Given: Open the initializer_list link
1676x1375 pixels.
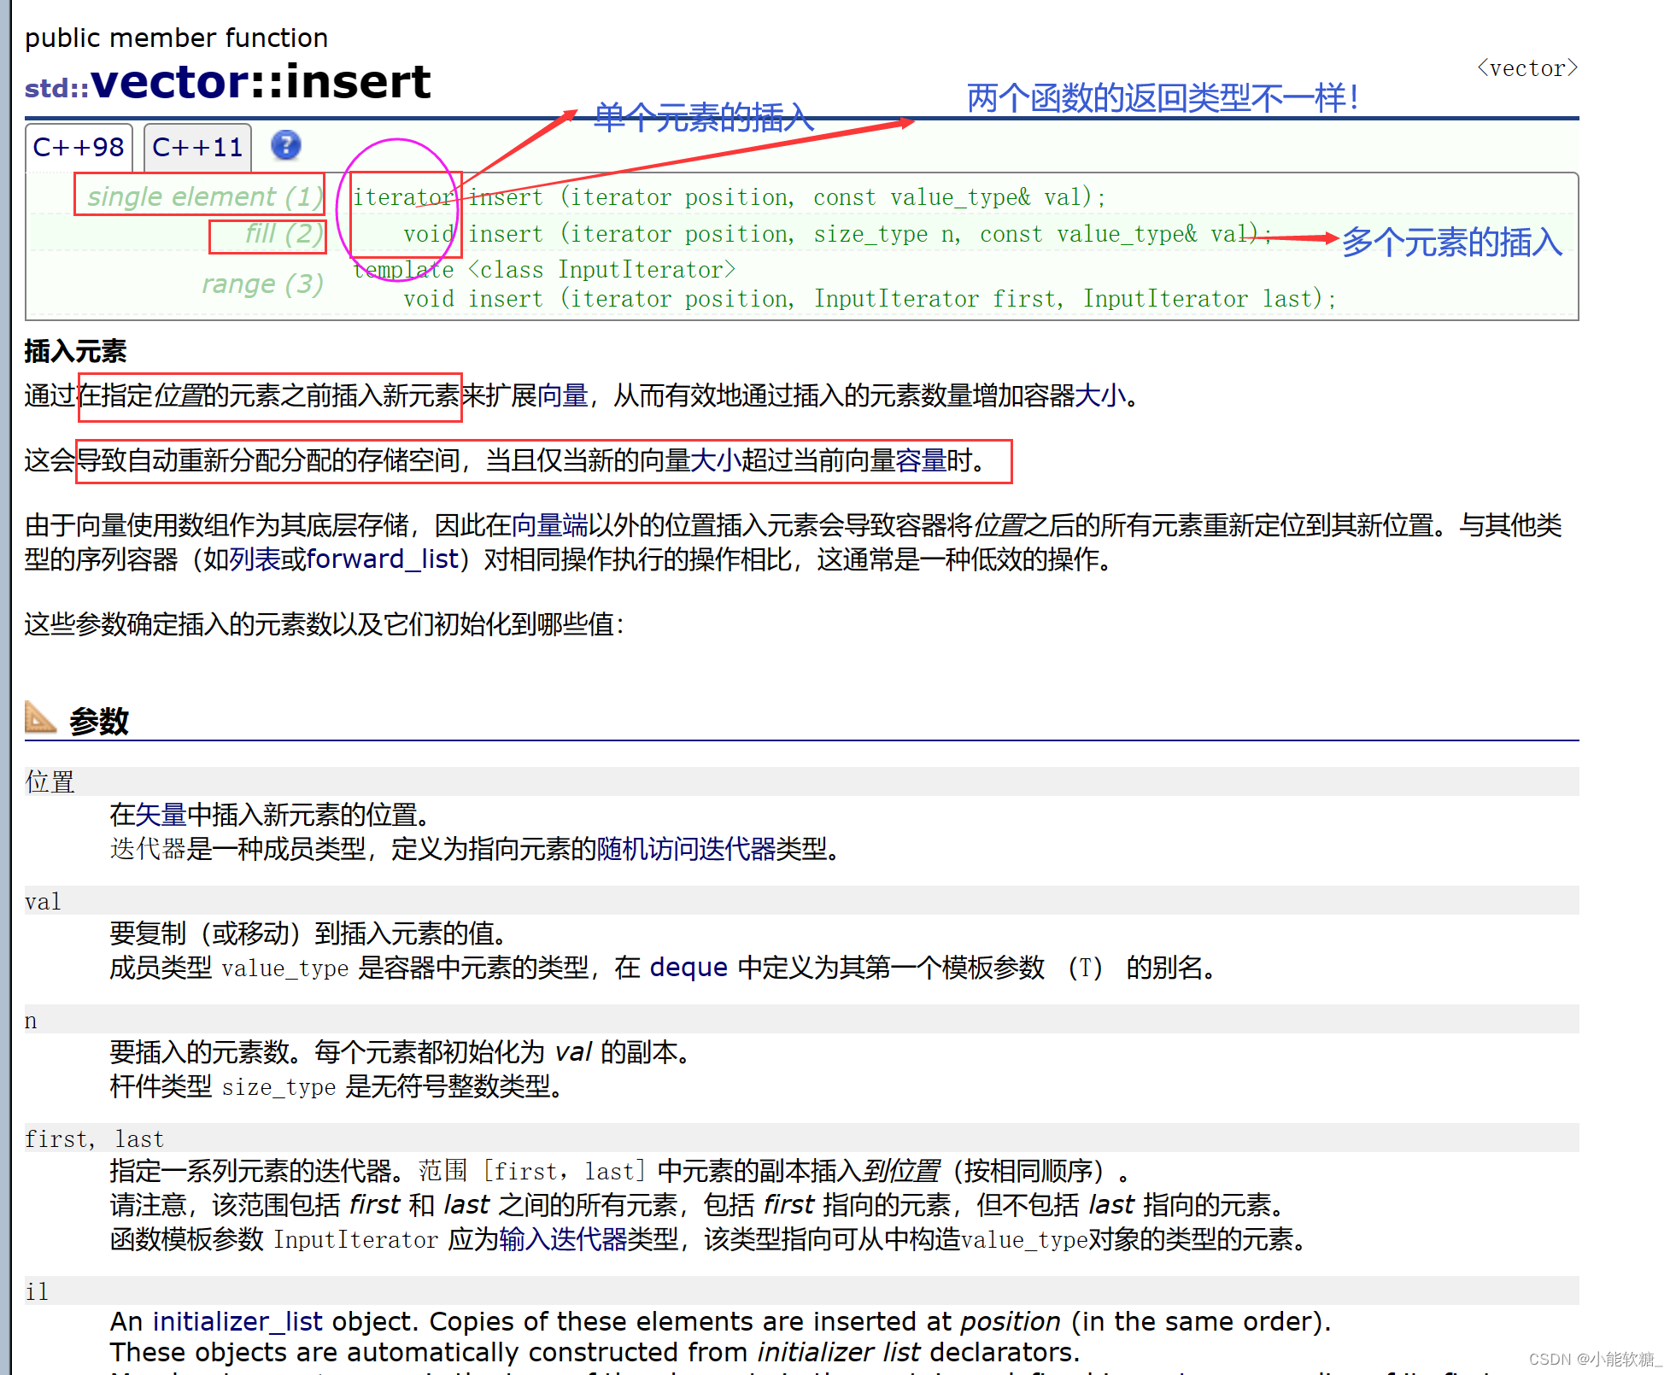Looking at the screenshot, I should [x=237, y=1321].
